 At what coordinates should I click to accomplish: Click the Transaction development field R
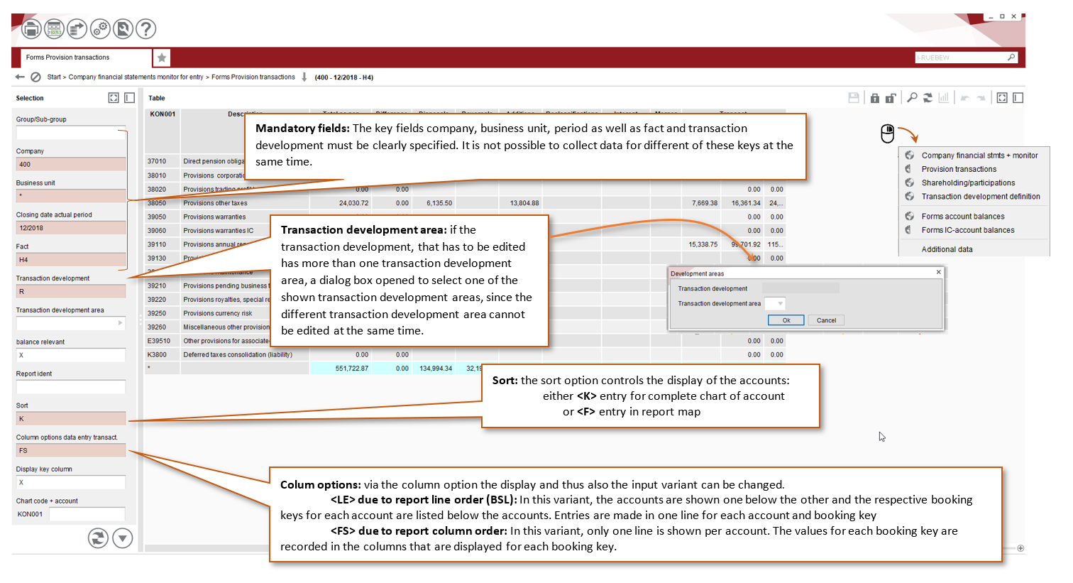point(70,291)
